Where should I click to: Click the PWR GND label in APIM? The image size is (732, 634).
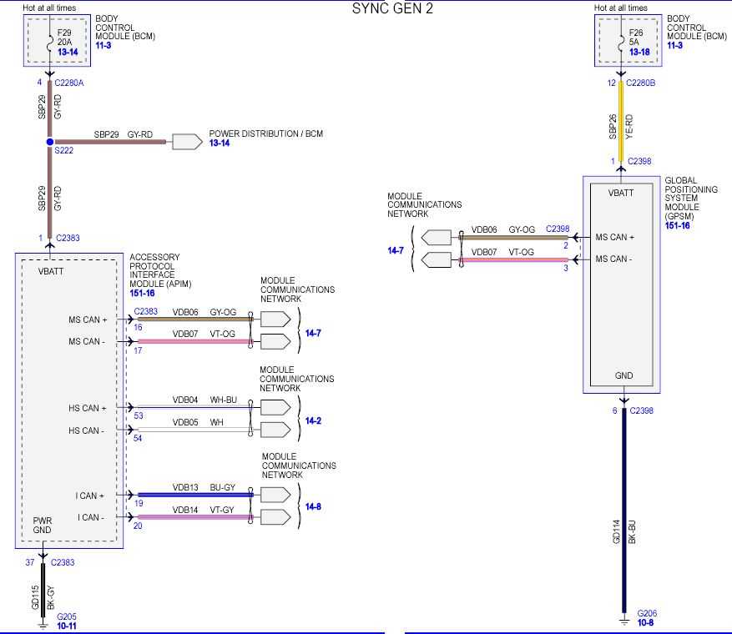tap(42, 526)
